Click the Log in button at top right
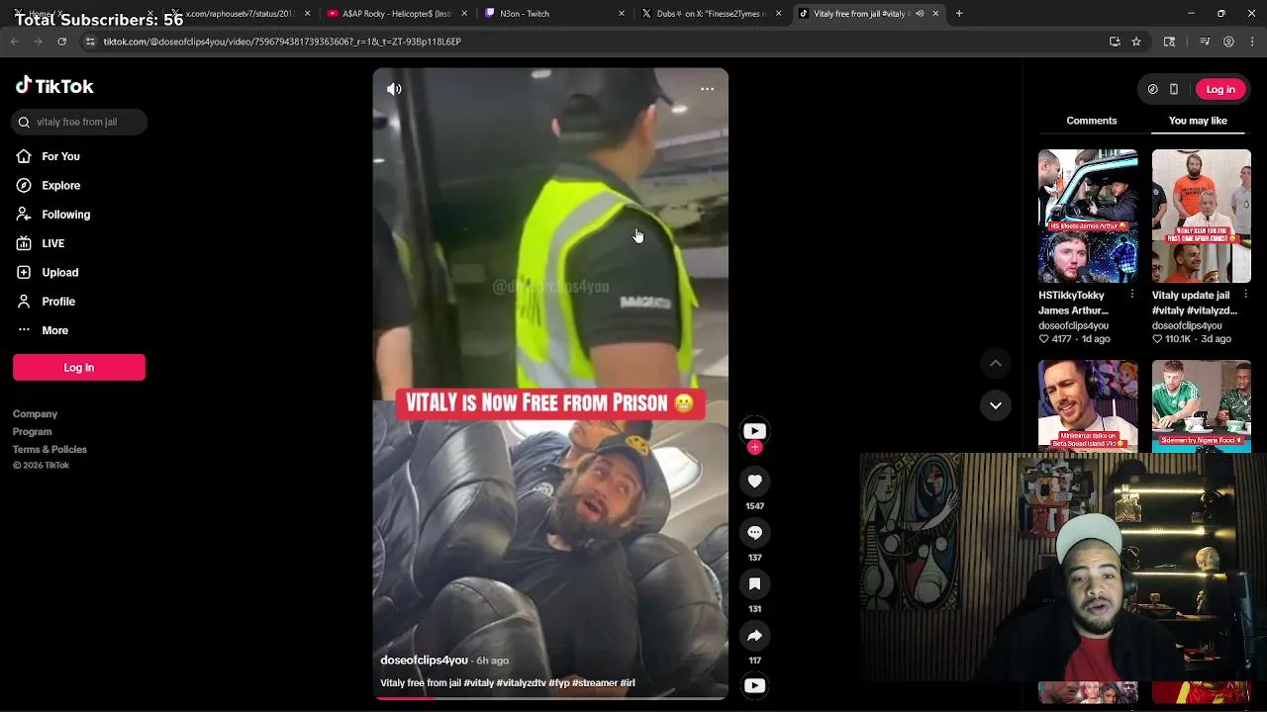This screenshot has width=1267, height=712. tap(1220, 89)
